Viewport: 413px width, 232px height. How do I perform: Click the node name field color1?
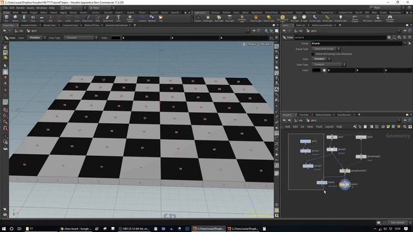point(340,37)
